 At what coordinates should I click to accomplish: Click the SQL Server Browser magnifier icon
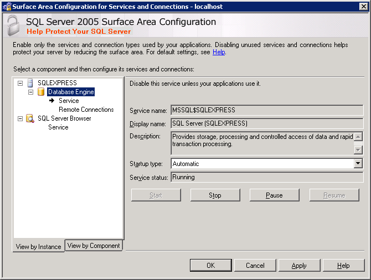(x=30, y=118)
